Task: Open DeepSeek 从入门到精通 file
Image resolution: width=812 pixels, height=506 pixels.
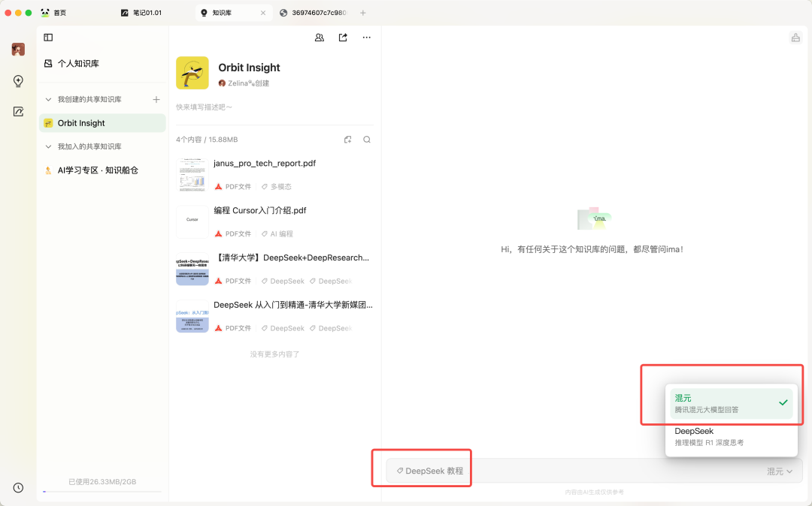Action: coord(293,305)
